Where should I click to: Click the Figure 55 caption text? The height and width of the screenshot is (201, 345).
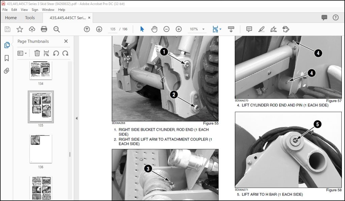pos(211,123)
